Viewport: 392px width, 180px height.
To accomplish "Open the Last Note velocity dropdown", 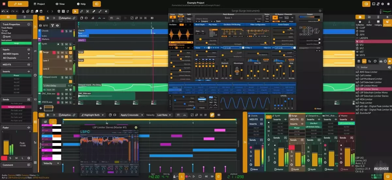I will click(x=164, y=115).
